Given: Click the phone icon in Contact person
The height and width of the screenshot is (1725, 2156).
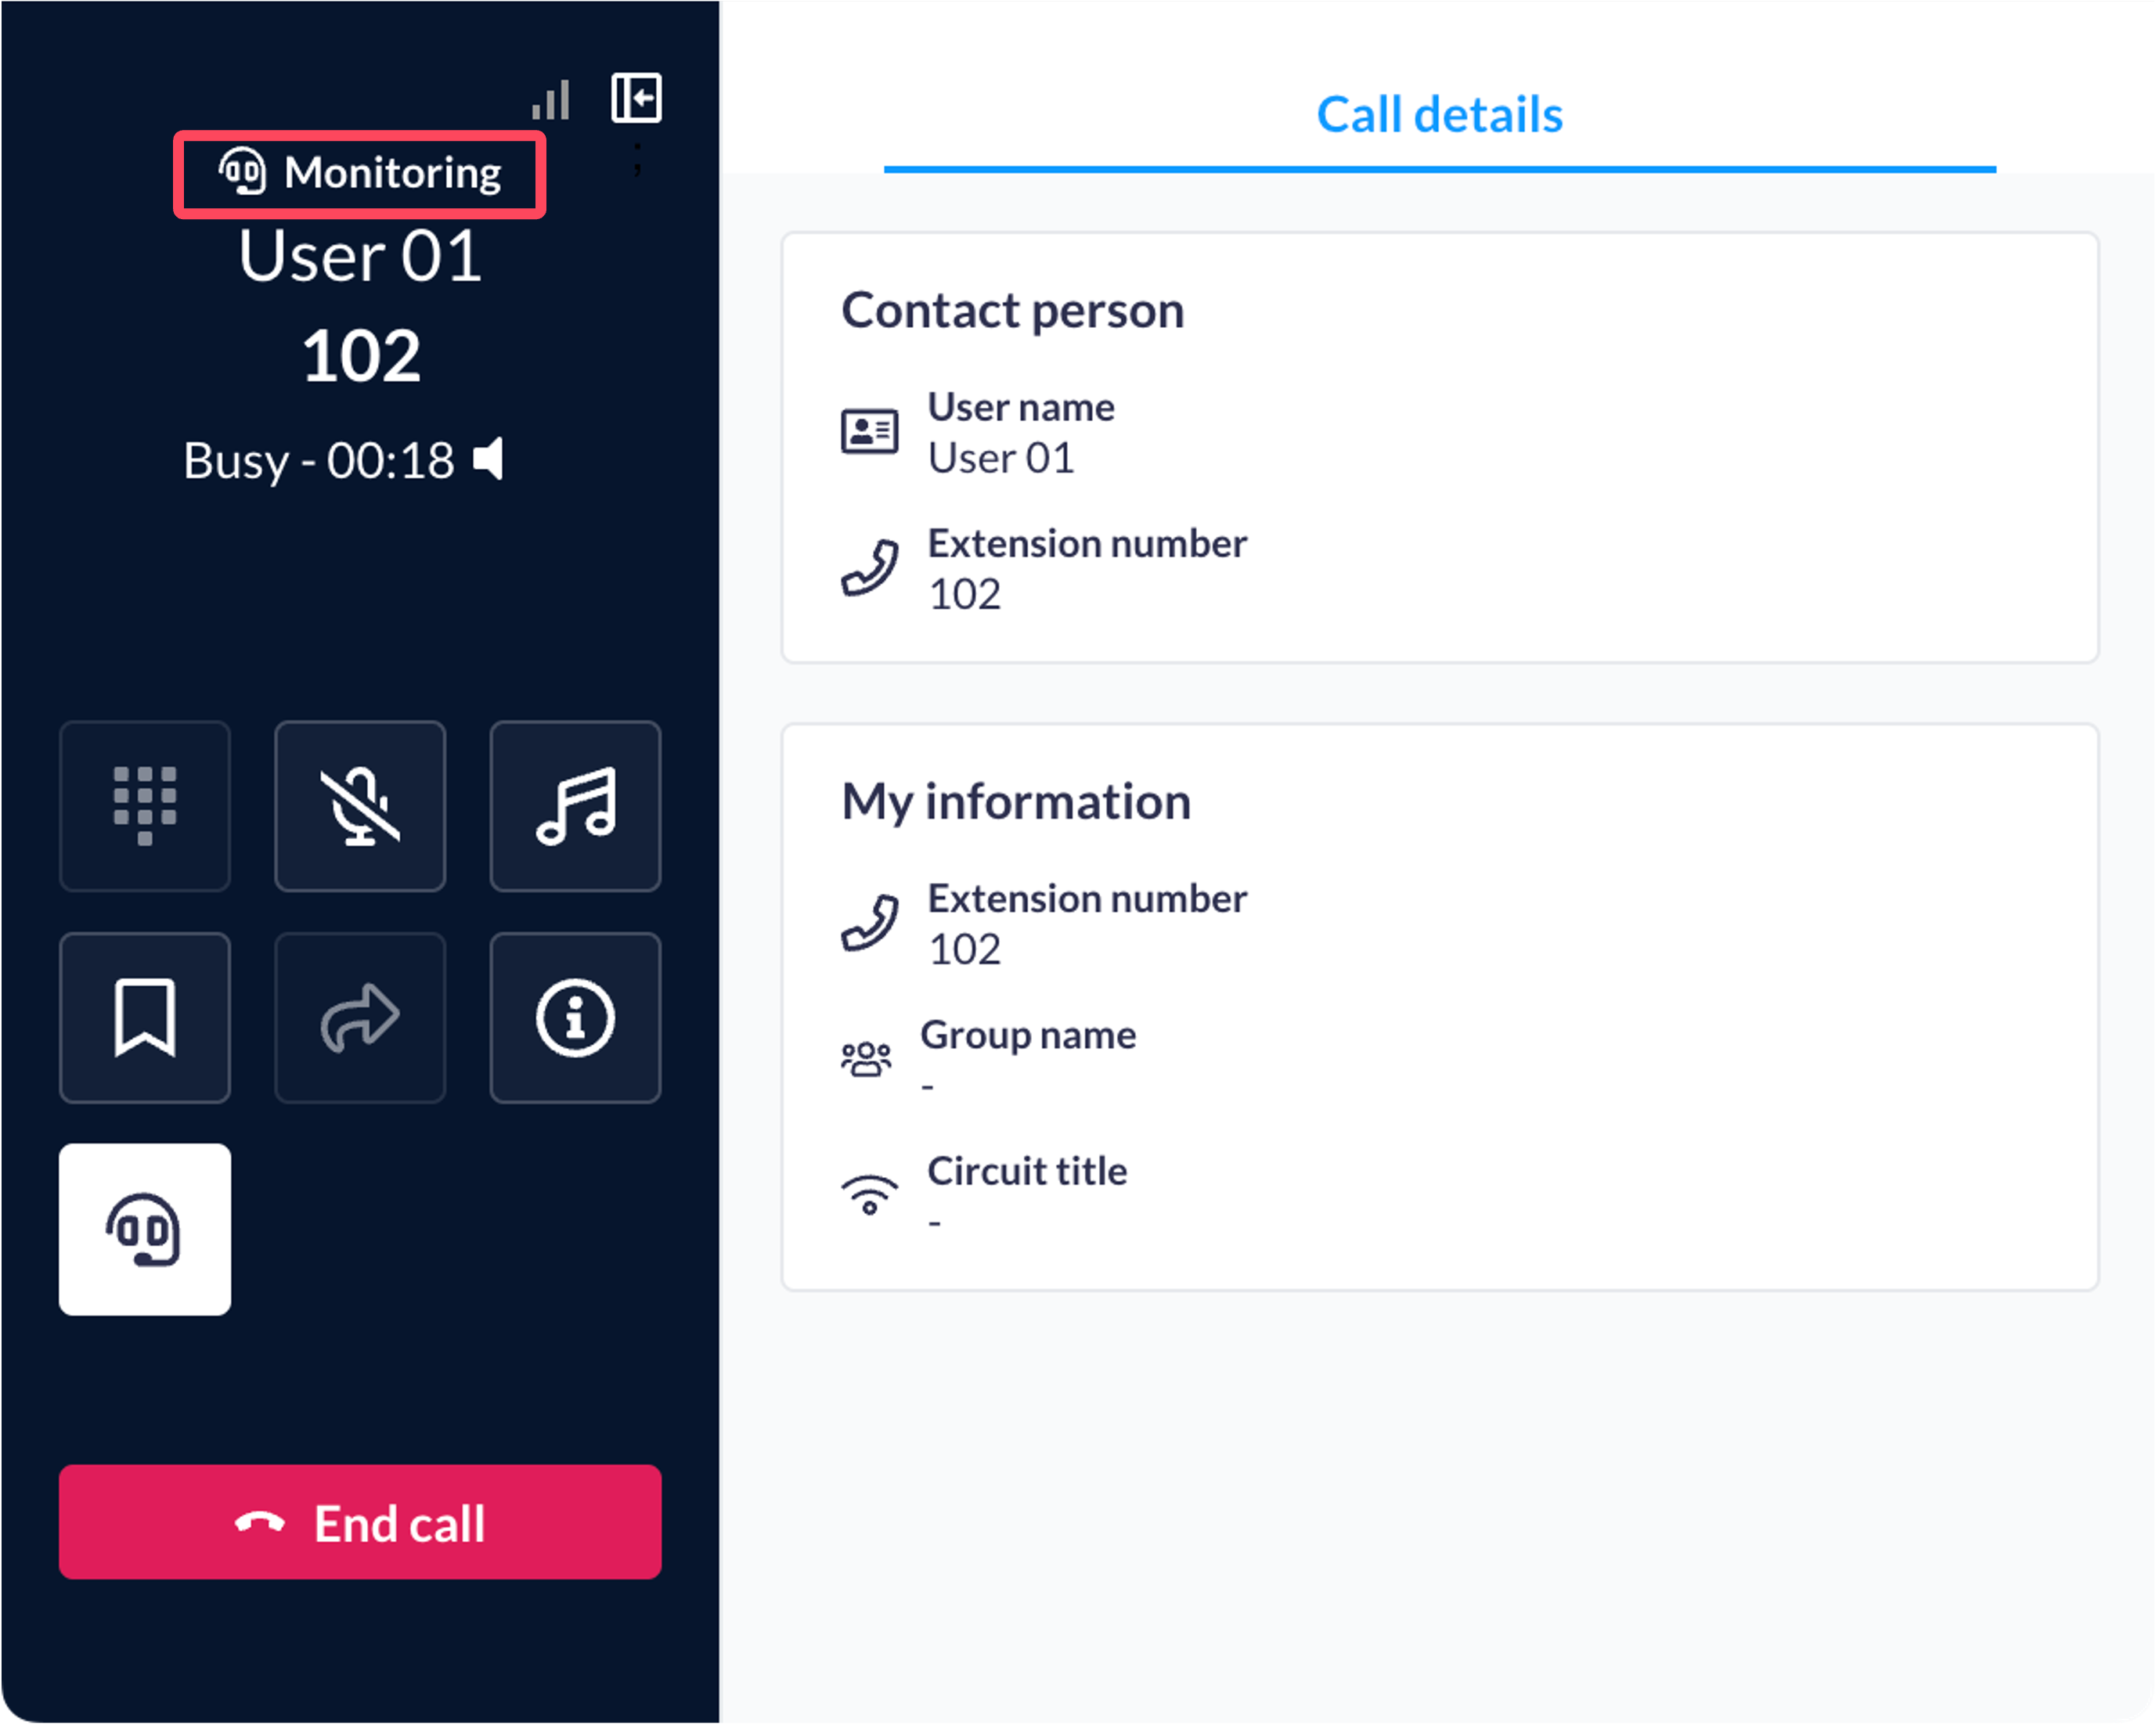Looking at the screenshot, I should [869, 568].
